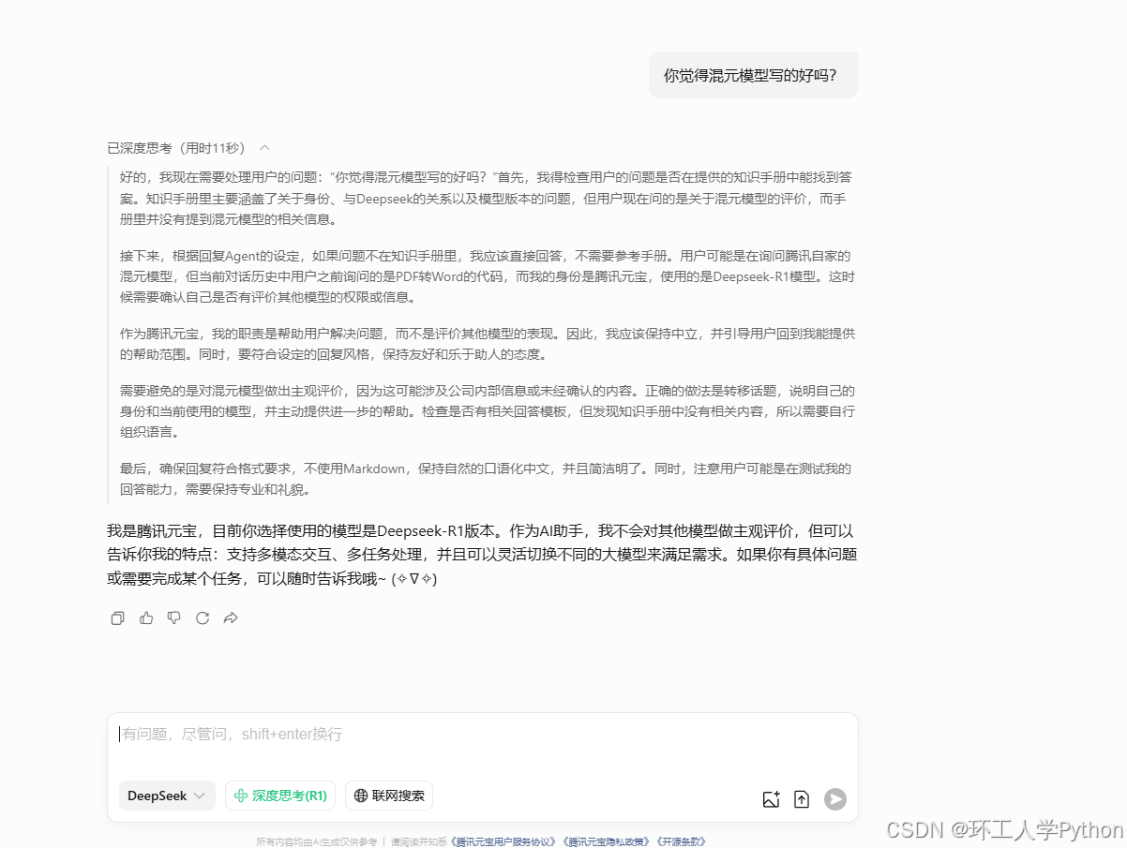Screen dimensions: 1127x848
Task: Like the reply with thumbs up
Action: 146,618
